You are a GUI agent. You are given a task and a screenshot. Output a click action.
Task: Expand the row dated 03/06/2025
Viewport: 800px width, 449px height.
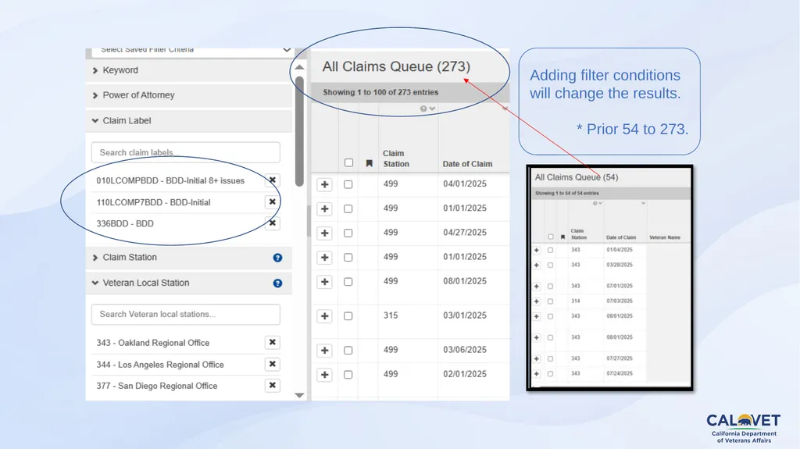[324, 351]
